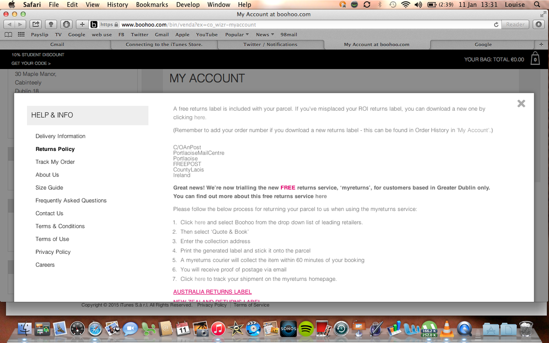This screenshot has height=343, width=549.
Task: Click the Payslip bookmark
Action: pyautogui.click(x=39, y=34)
